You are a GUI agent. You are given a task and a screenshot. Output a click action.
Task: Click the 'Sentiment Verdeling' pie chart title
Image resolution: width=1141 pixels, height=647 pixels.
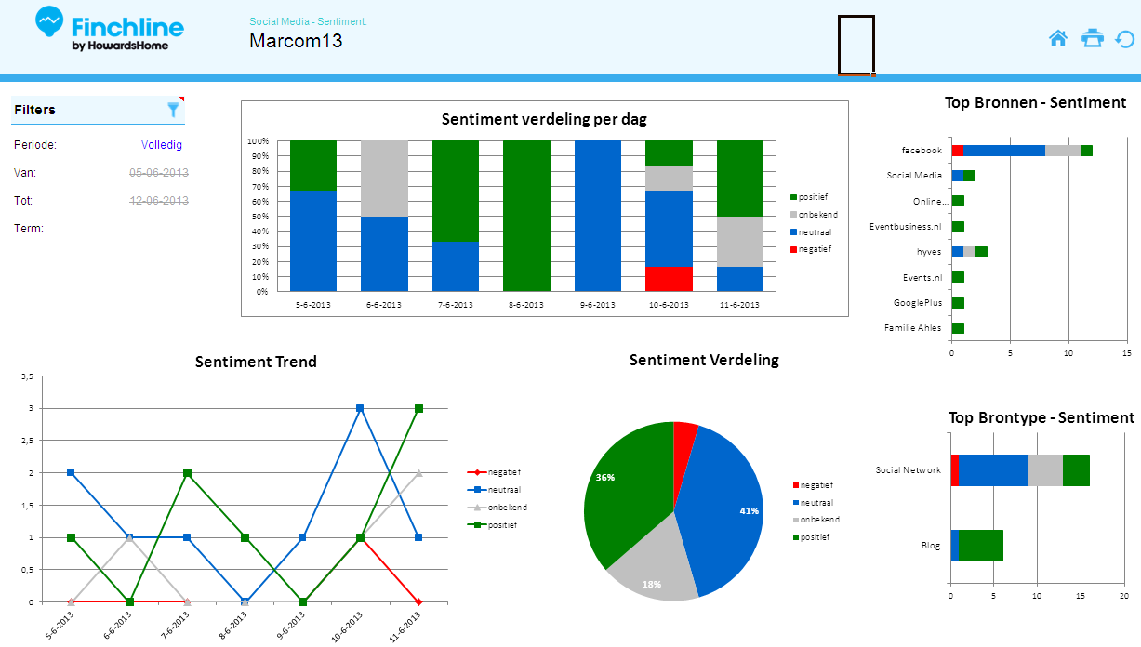[x=704, y=360]
